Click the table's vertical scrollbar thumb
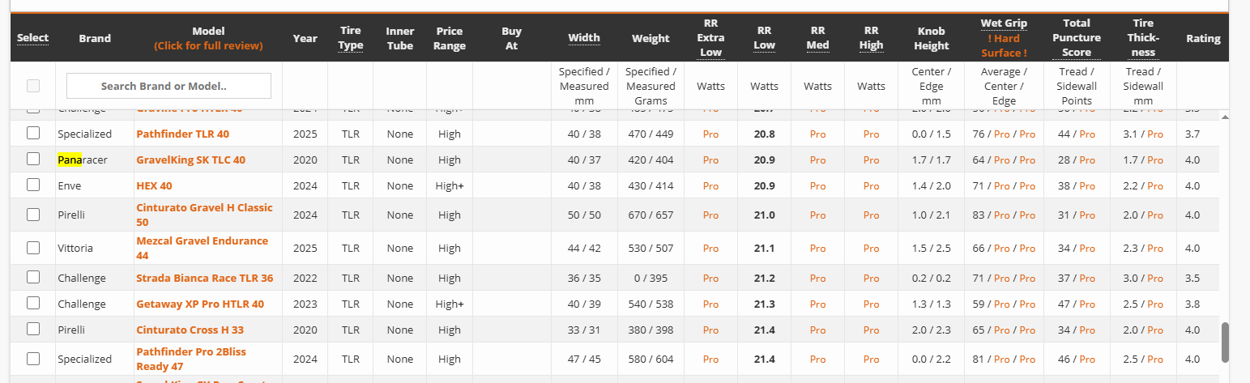 pyautogui.click(x=1225, y=342)
